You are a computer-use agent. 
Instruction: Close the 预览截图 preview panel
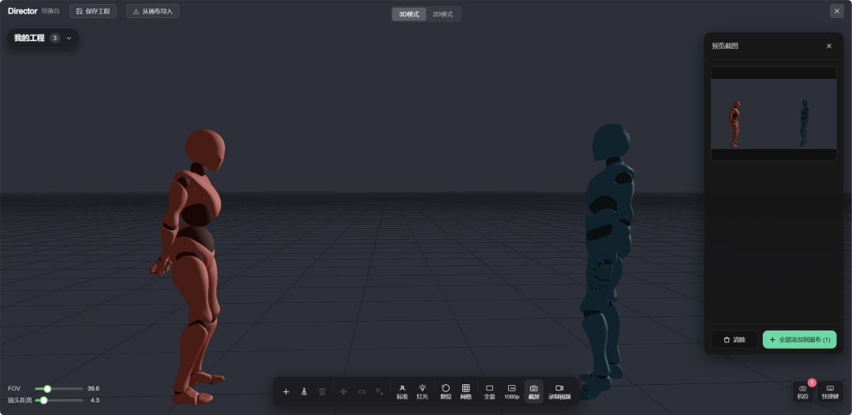coord(828,47)
